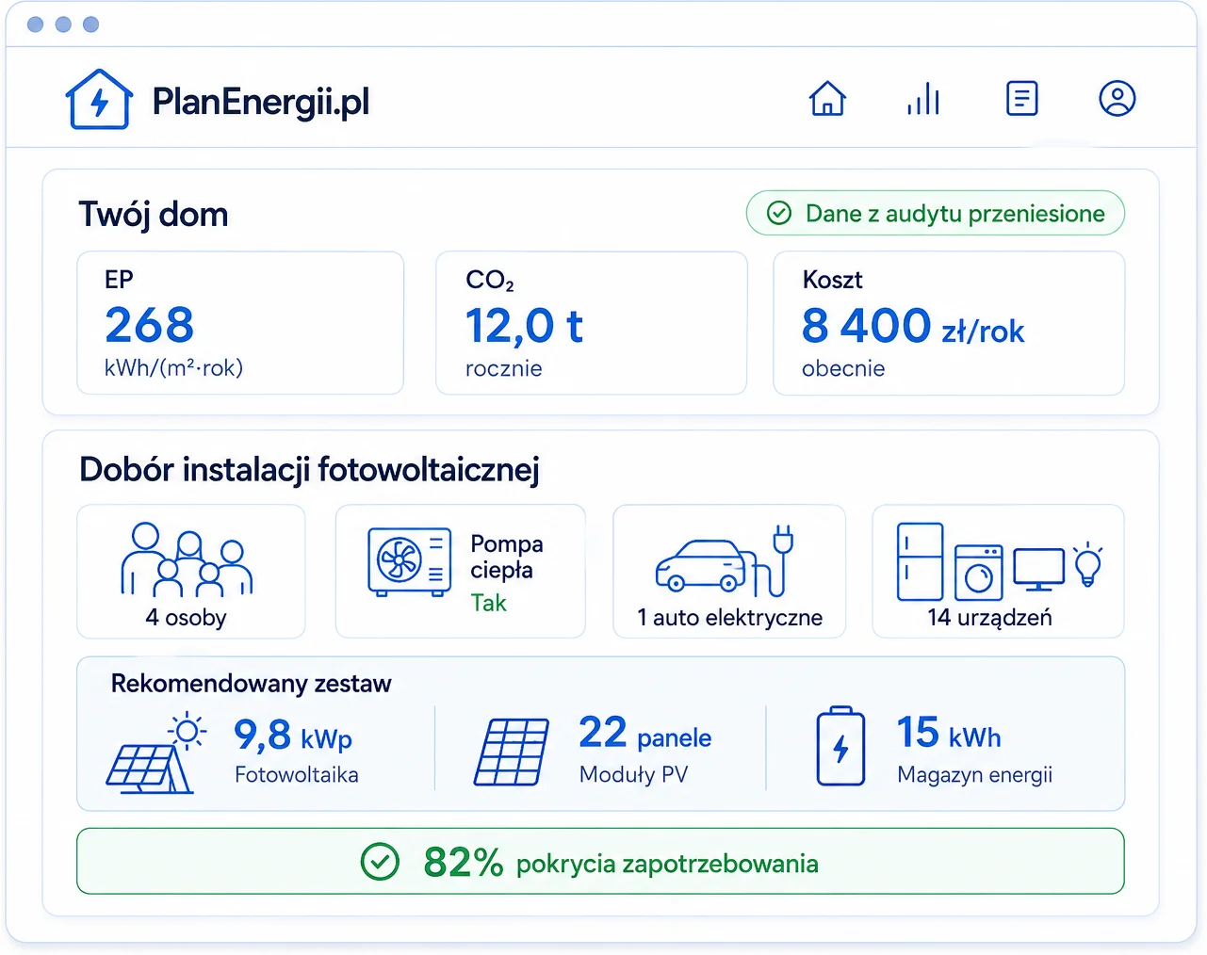The width and height of the screenshot is (1207, 955).
Task: Click the refrigerator appliance icon
Action: (920, 561)
